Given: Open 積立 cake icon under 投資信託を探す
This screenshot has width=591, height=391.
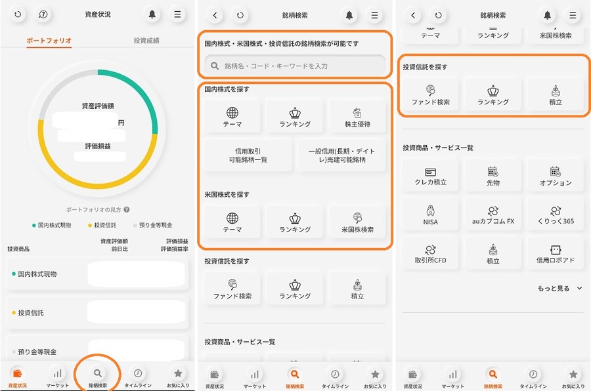Looking at the screenshot, I should coord(555,94).
